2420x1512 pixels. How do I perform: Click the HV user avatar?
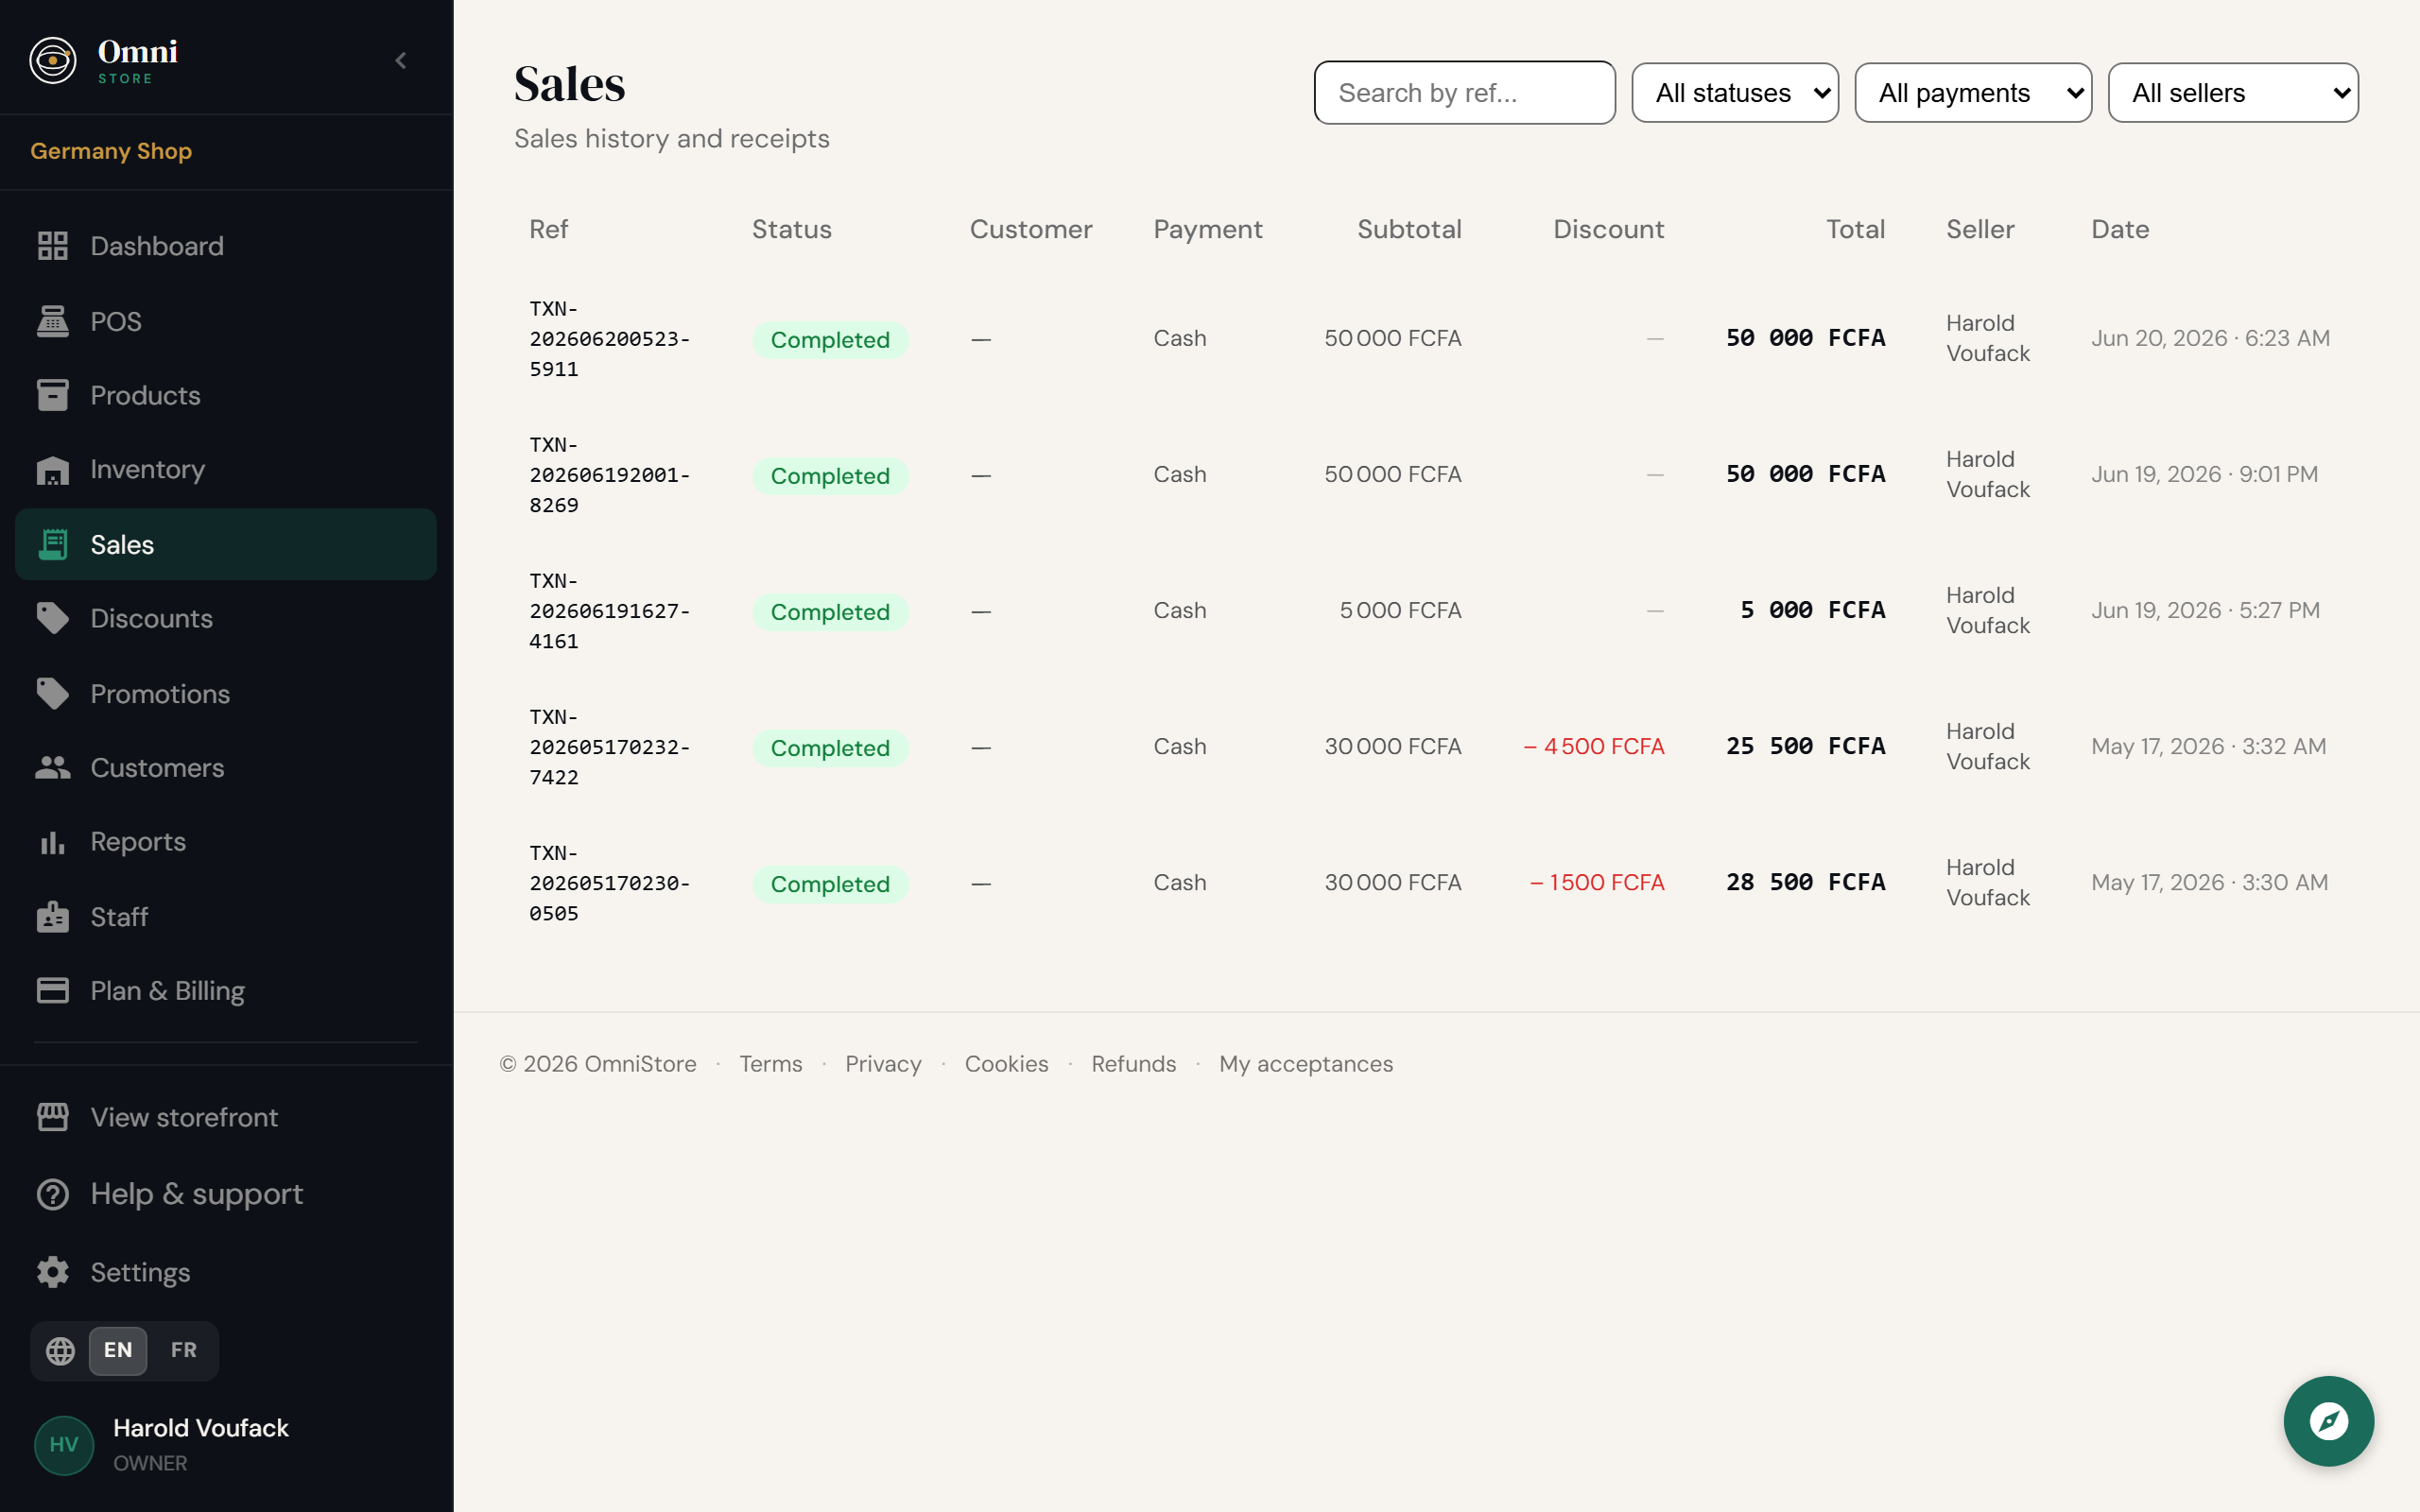[64, 1445]
